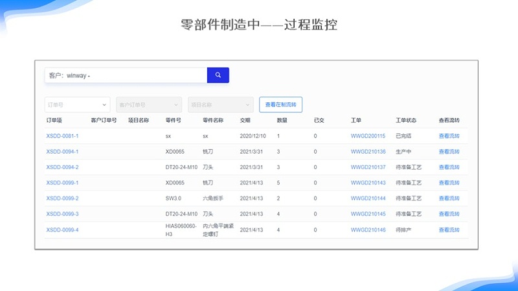Open work order WWGD210136
This screenshot has height=291, width=518.
(x=368, y=152)
